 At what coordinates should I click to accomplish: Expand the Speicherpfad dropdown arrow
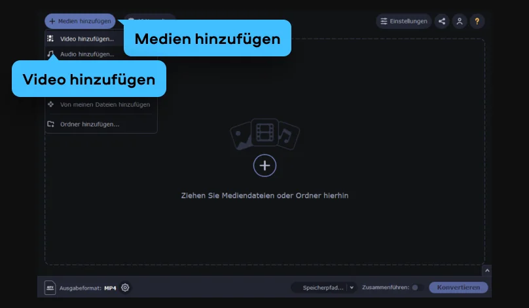click(352, 288)
